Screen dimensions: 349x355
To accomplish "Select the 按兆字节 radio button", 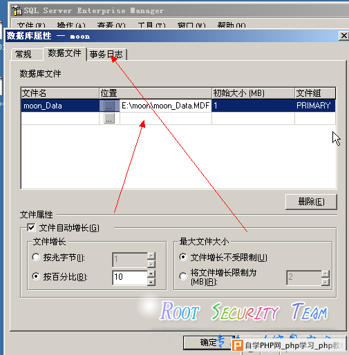I will (x=36, y=257).
